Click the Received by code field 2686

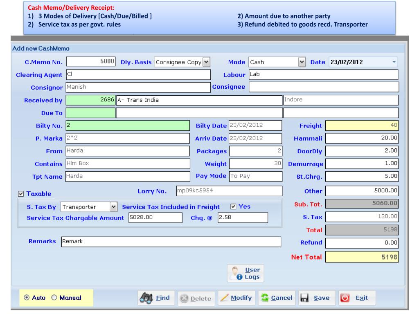(90, 100)
